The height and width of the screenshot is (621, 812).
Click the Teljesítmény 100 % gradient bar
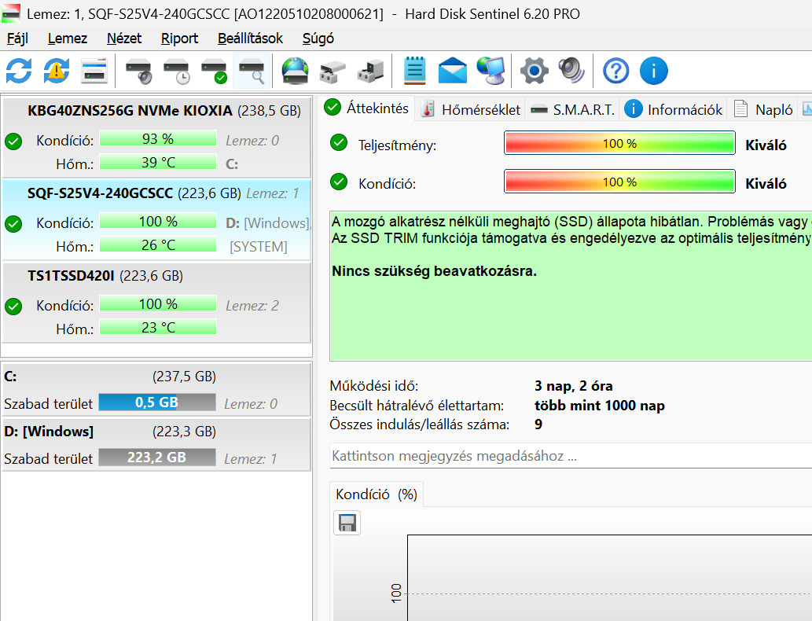[x=619, y=143]
